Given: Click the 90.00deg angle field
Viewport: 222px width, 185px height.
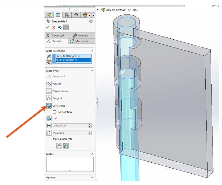Looking at the screenshot, I should click(70, 133).
